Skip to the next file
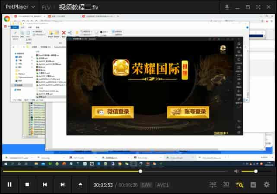 coord(62,185)
